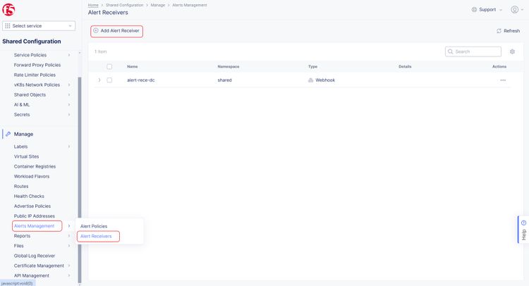
Task: Open Files in sidebar
Action: coord(18,246)
